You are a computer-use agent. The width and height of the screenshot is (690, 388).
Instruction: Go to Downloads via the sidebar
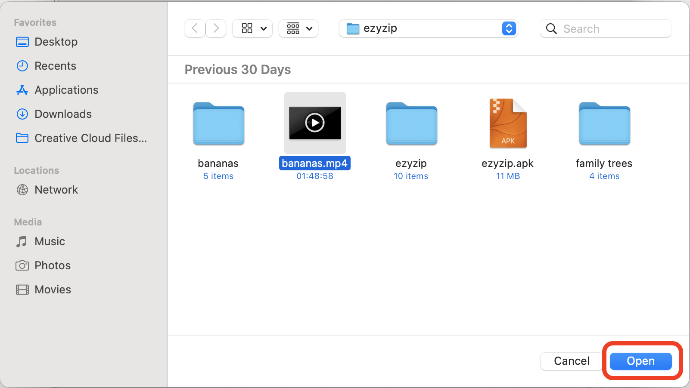pos(63,114)
